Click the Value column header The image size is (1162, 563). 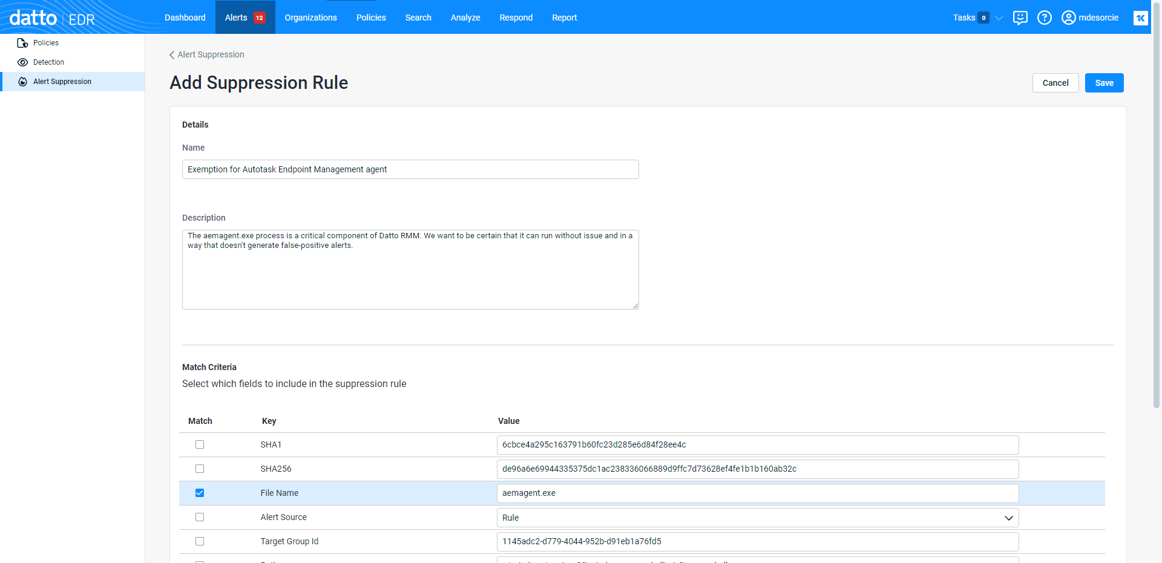click(x=509, y=421)
